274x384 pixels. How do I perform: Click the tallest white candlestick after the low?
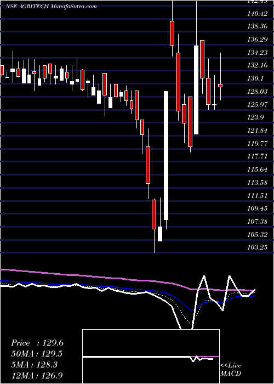coord(166,155)
